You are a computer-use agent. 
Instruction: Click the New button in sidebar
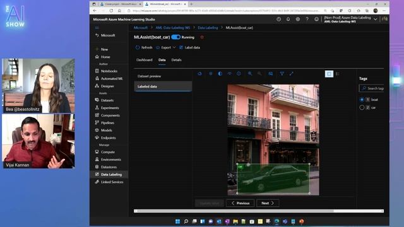(102, 49)
